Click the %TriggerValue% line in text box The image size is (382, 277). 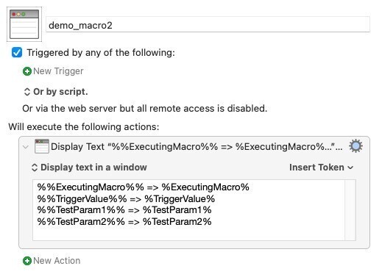coord(126,198)
